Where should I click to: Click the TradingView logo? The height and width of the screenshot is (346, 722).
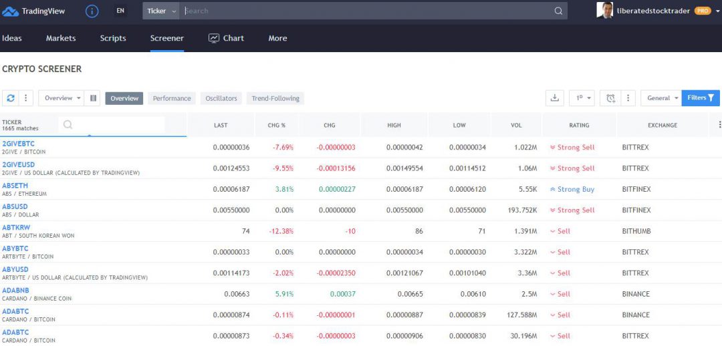coord(33,11)
